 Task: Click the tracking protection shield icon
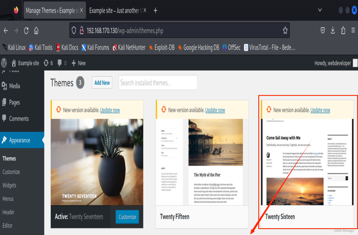pyautogui.click(x=74, y=31)
